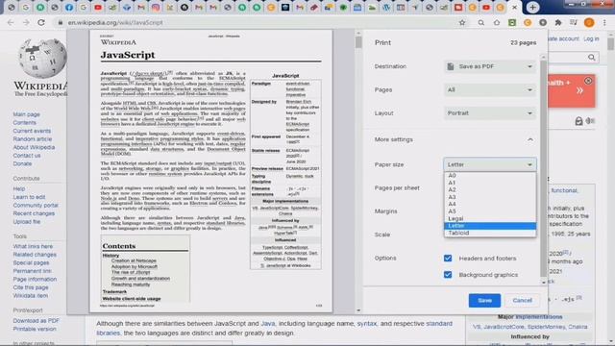Image resolution: width=615 pixels, height=346 pixels.
Task: Switch to the first YouTube tab
Action: pos(98,7)
